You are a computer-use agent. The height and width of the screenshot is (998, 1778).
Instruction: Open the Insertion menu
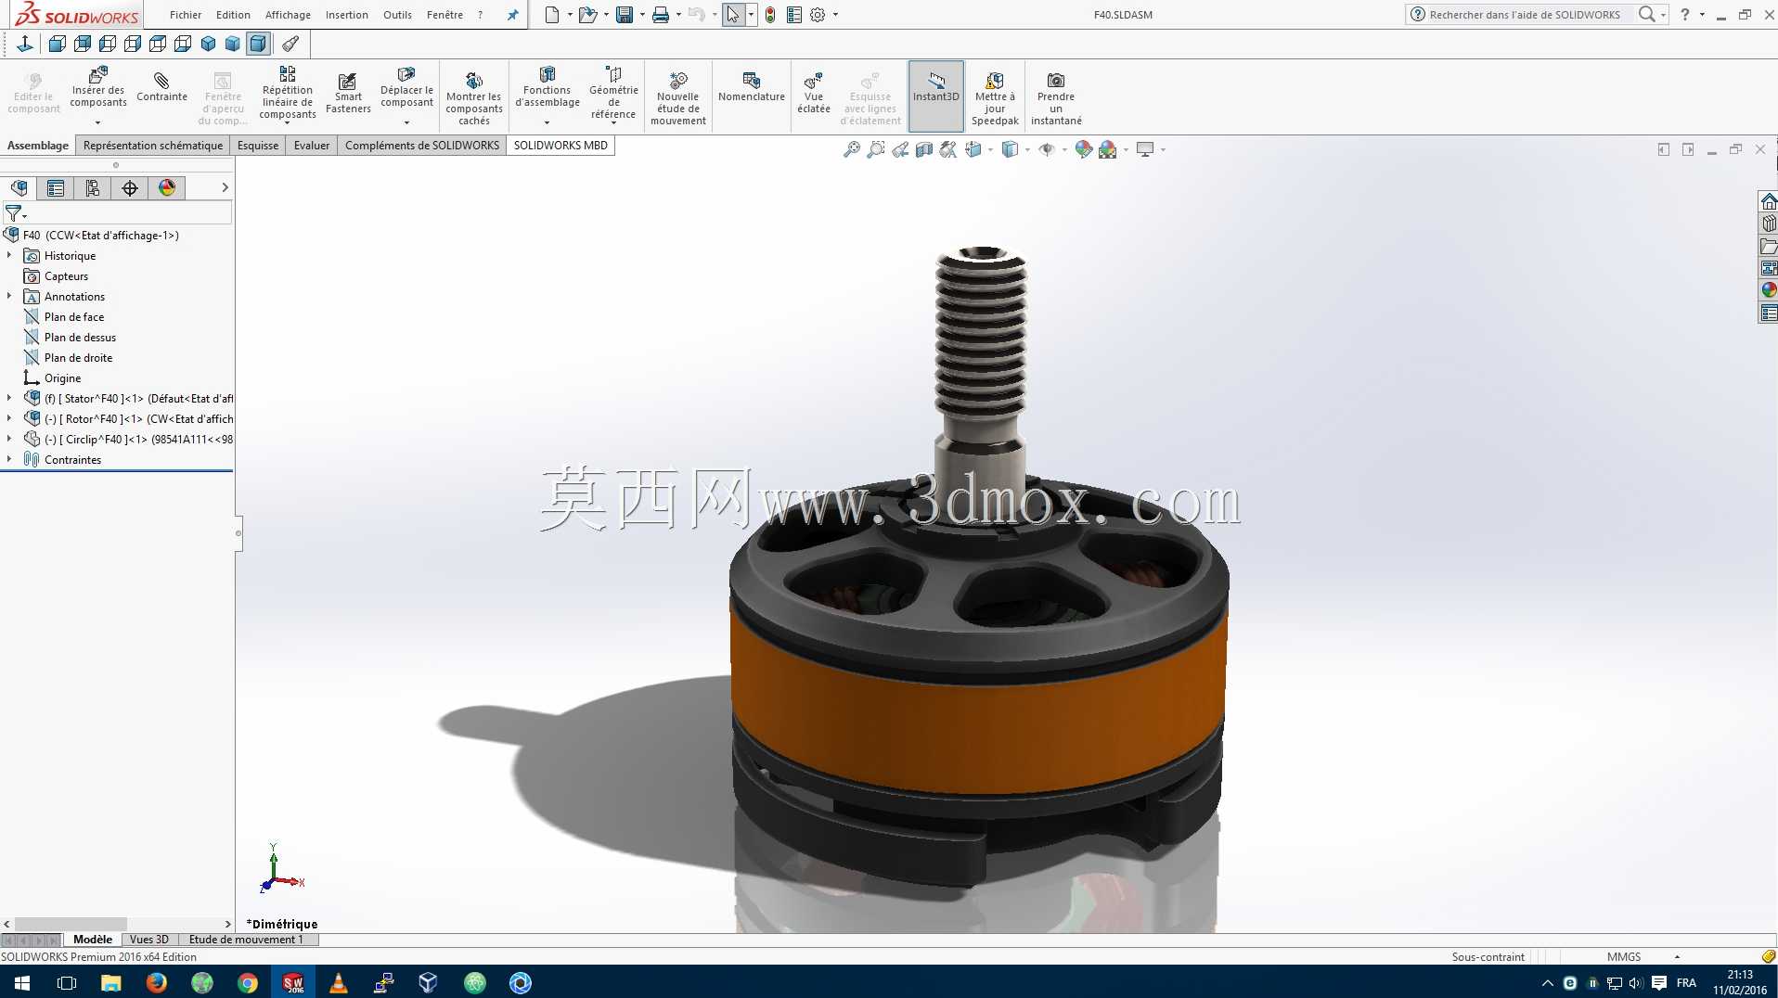coord(346,15)
